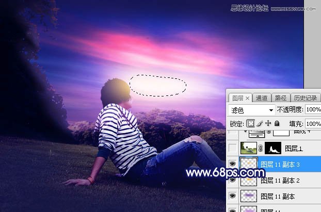
Task: Click the 填充 label
Action: pyautogui.click(x=296, y=124)
